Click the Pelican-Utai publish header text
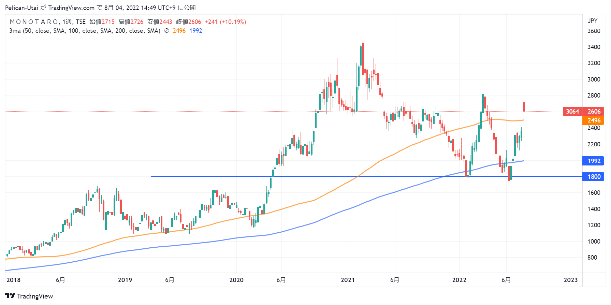The width and height of the screenshot is (611, 305). pos(100,8)
